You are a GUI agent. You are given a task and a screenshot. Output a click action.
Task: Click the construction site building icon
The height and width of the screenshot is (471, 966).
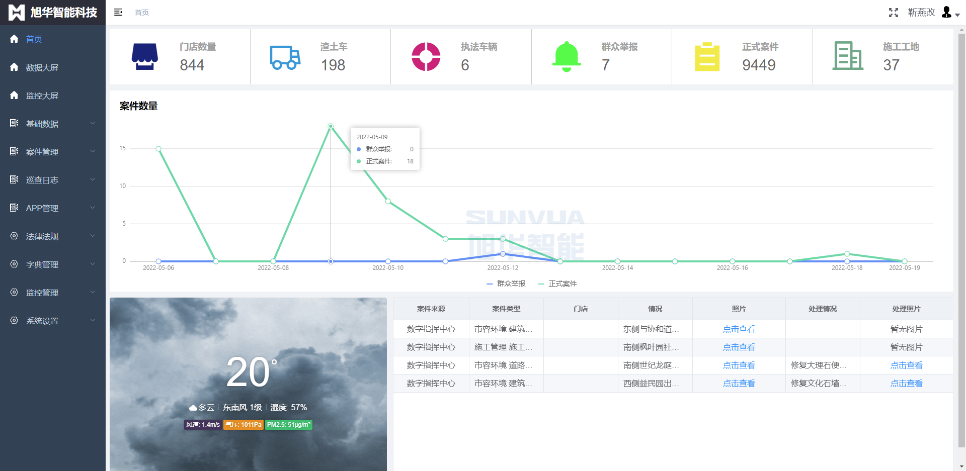847,56
